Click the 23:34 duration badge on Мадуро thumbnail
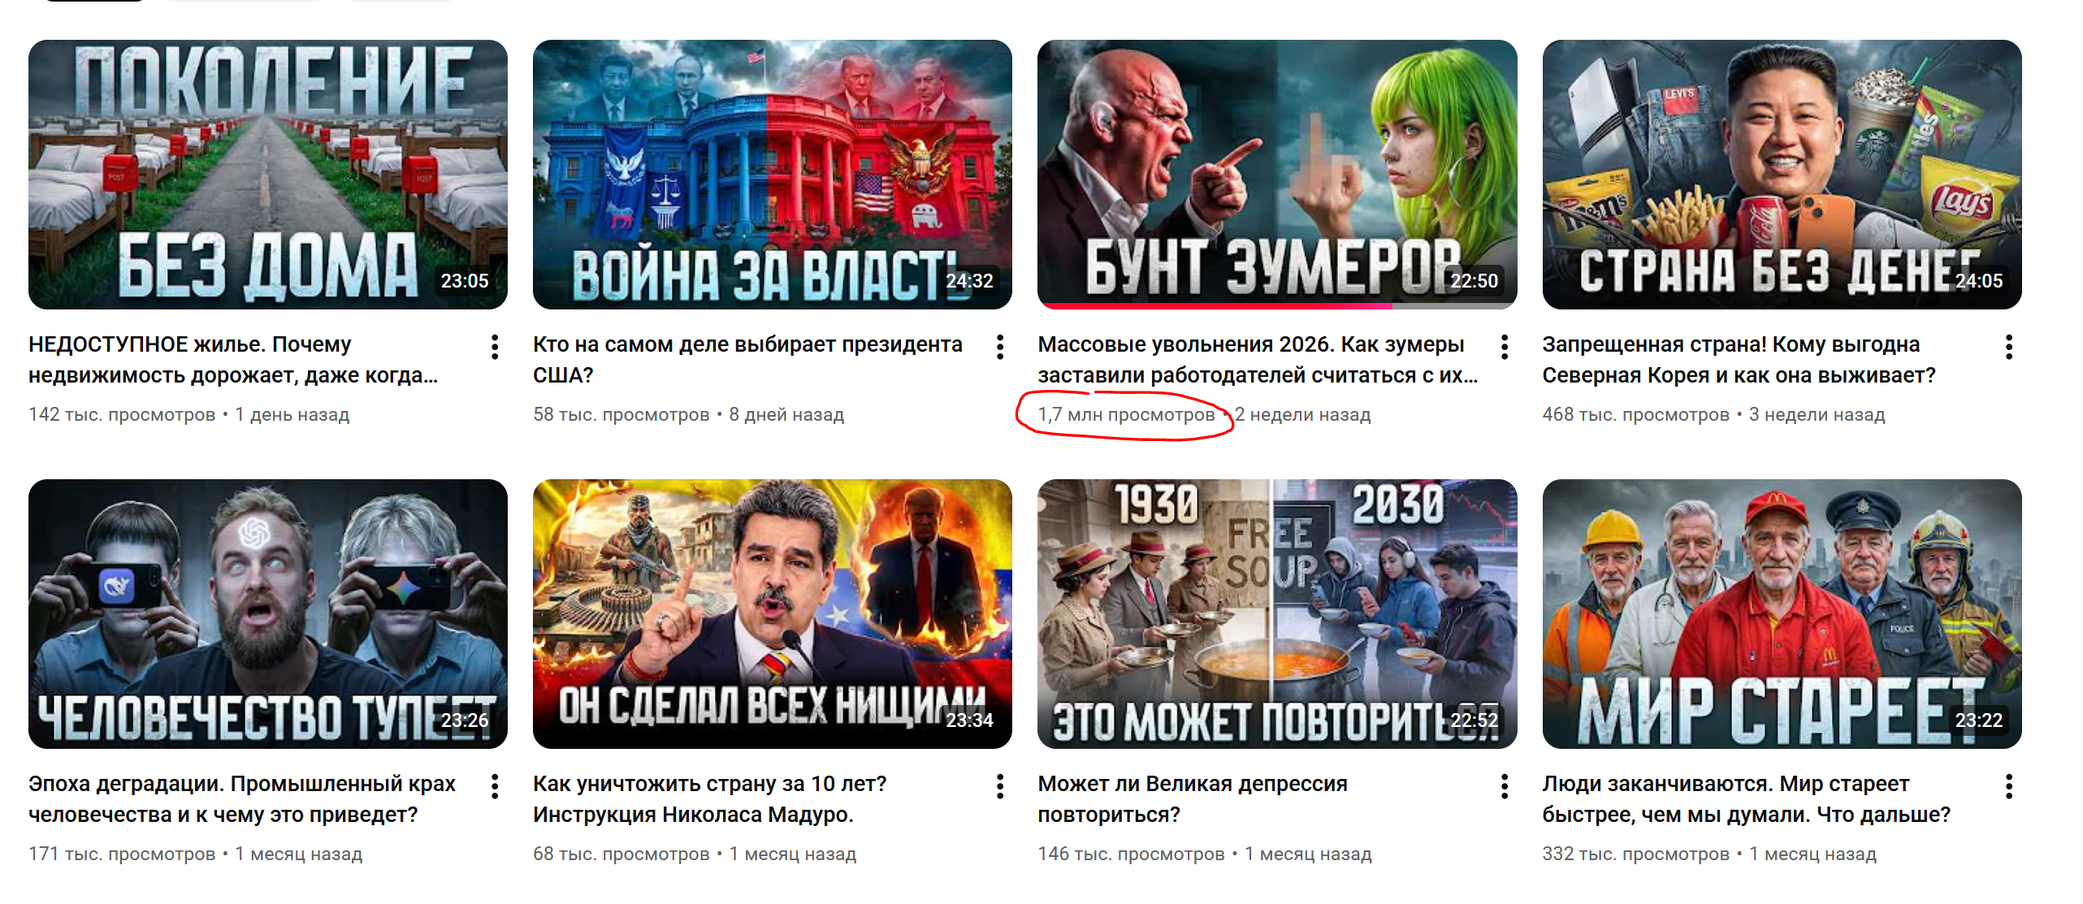The width and height of the screenshot is (2083, 904). [x=969, y=720]
